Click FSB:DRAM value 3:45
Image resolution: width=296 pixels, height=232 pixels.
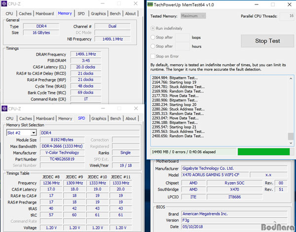(86, 61)
